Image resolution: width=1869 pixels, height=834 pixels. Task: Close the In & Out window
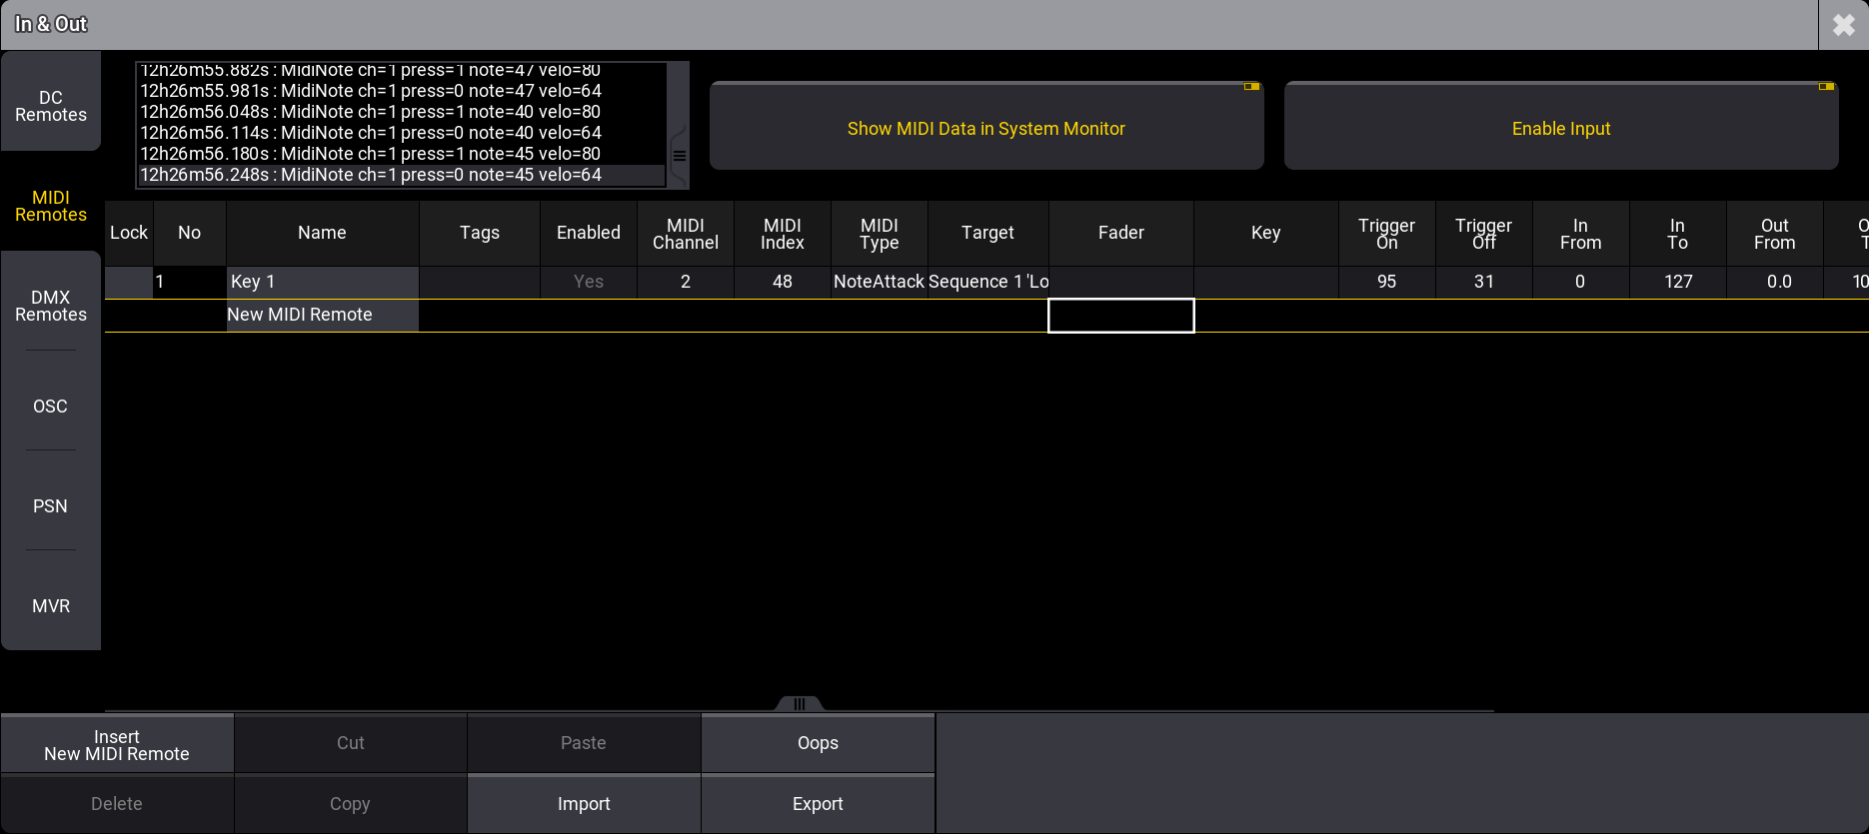(1843, 25)
